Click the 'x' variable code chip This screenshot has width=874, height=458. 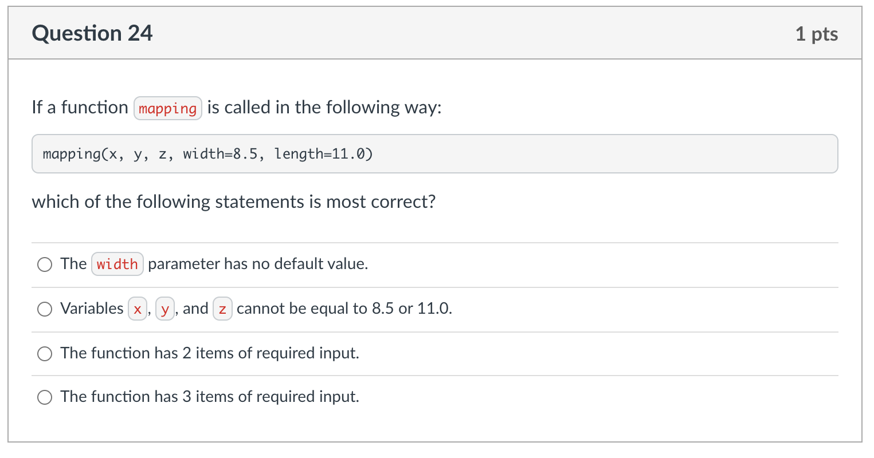pos(137,309)
